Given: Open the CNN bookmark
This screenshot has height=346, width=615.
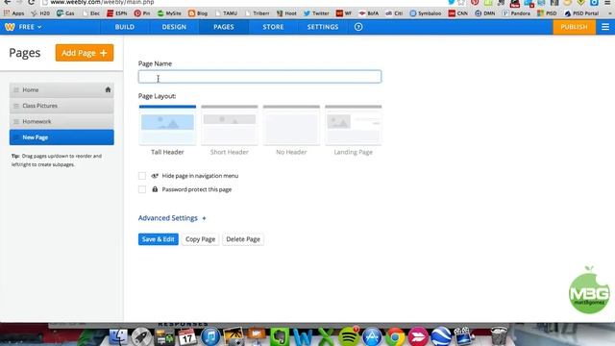Looking at the screenshot, I should pos(458,13).
